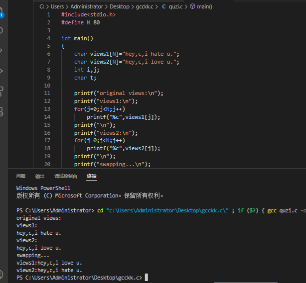
Task: Click line number 4 in the gutter
Action: point(49,38)
